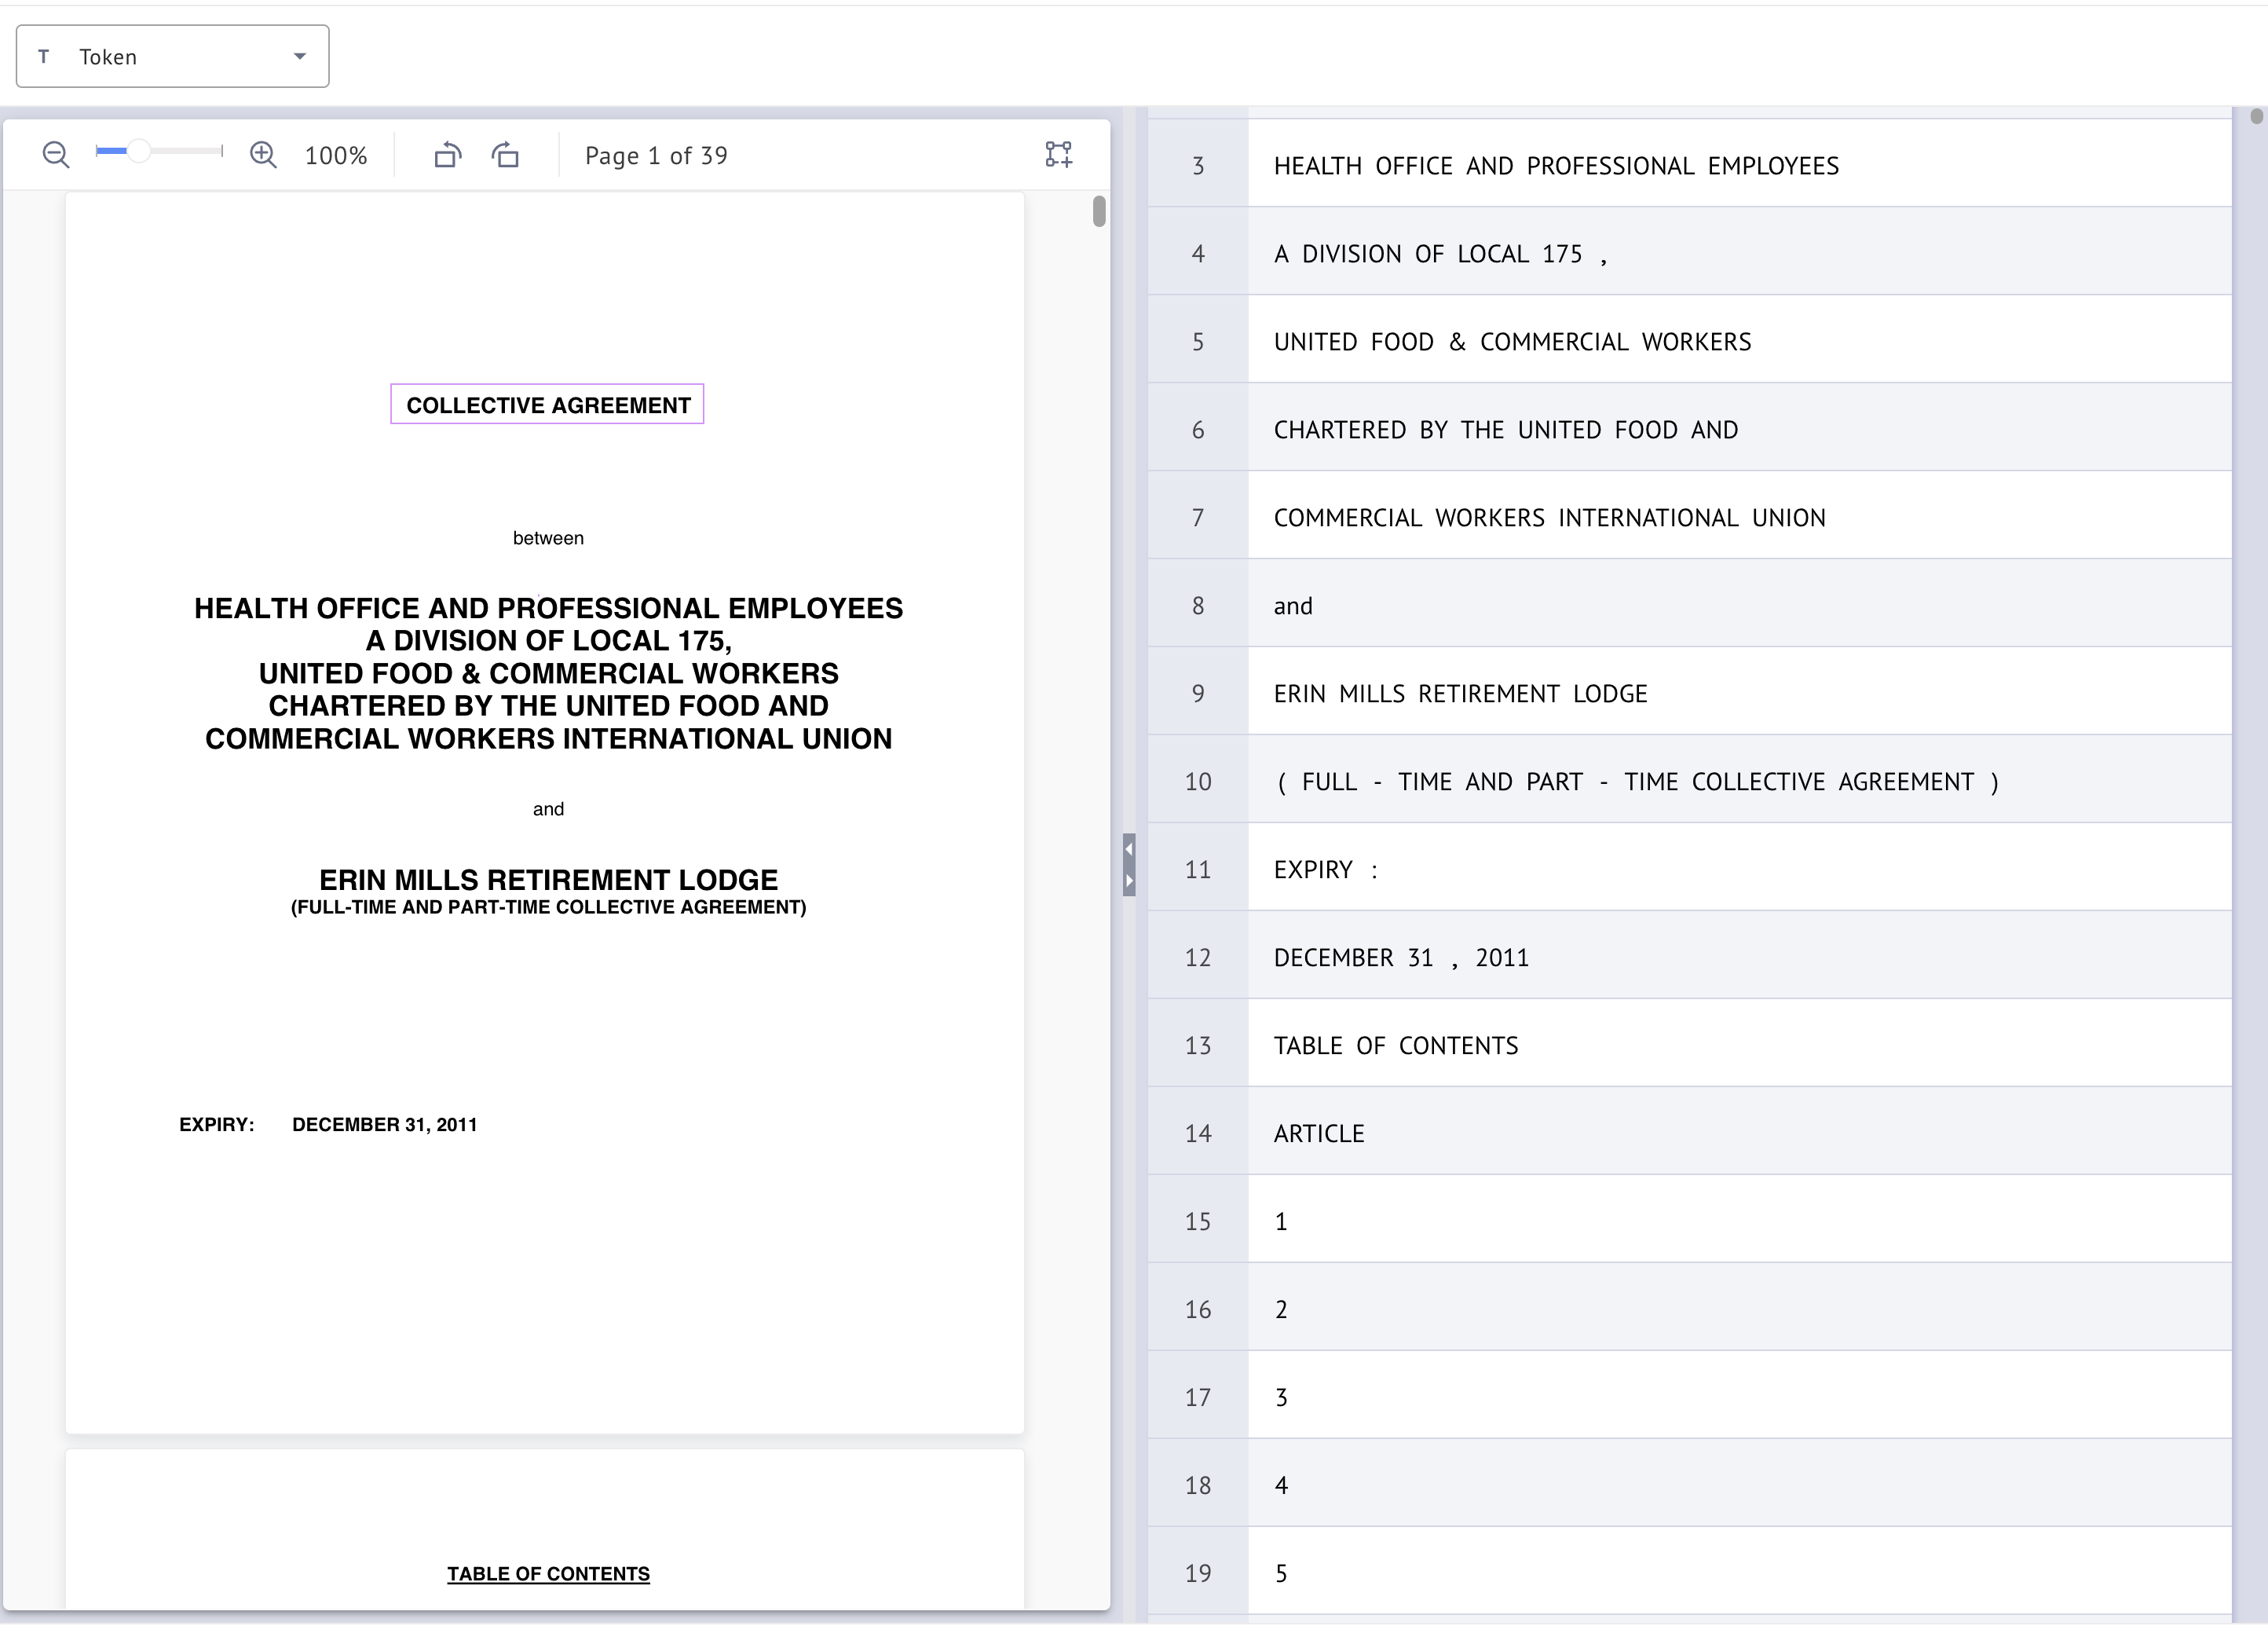
Task: Select line 18 with value 4
Action: [x=1689, y=1484]
